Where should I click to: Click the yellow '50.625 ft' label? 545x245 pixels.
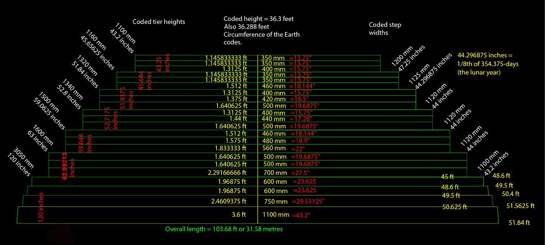point(455,207)
